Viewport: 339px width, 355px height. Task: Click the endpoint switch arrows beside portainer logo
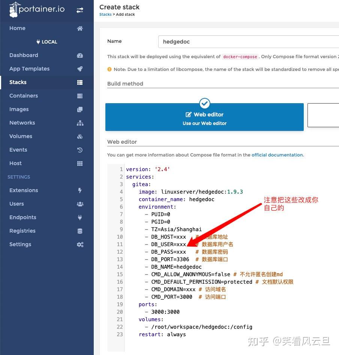point(80,10)
